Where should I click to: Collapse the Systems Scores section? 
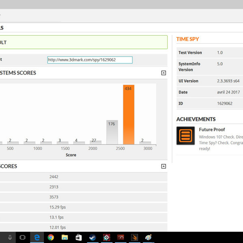pyautogui.click(x=164, y=73)
